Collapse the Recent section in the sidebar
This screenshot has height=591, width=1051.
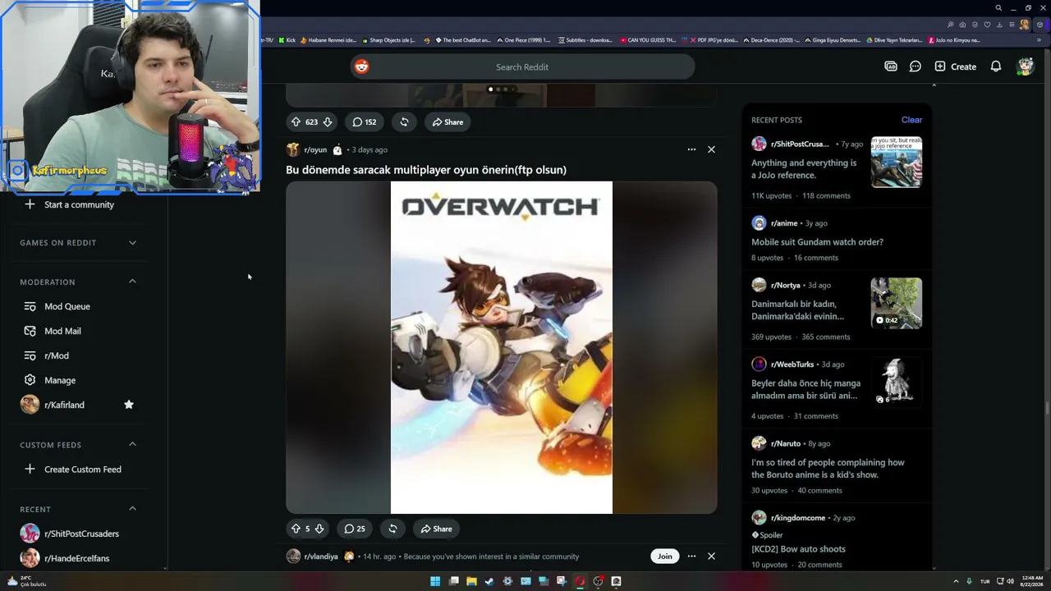132,509
